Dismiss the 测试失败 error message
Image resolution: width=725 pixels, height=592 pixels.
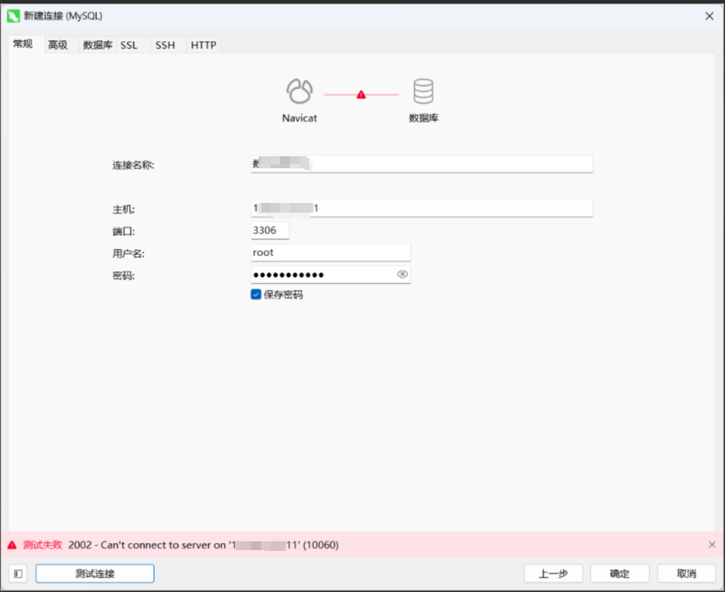coord(711,544)
